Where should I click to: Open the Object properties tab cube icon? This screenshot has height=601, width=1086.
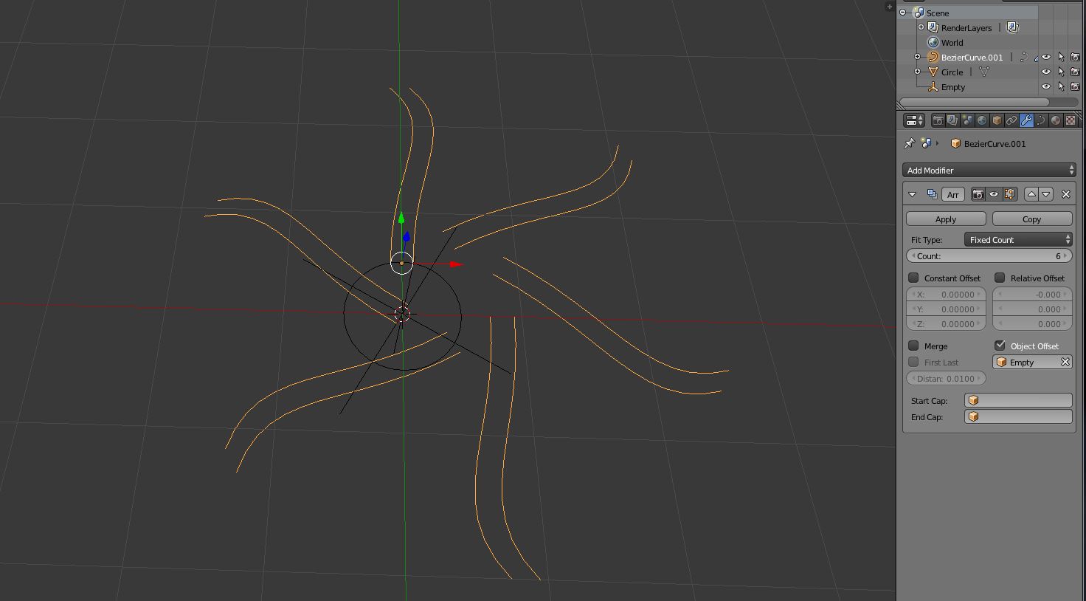(997, 120)
